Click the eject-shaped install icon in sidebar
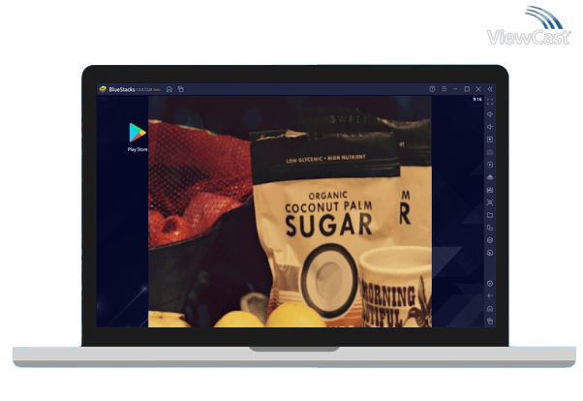Viewport: 583px width, 401px height. (x=490, y=177)
